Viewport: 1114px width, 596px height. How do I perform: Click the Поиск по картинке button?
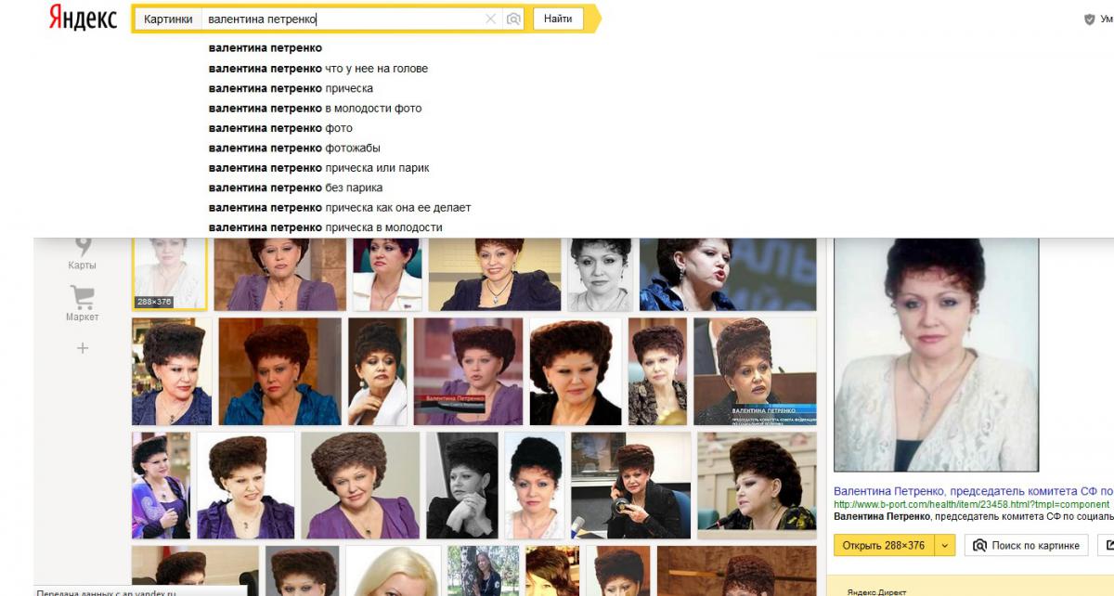coord(1026,546)
